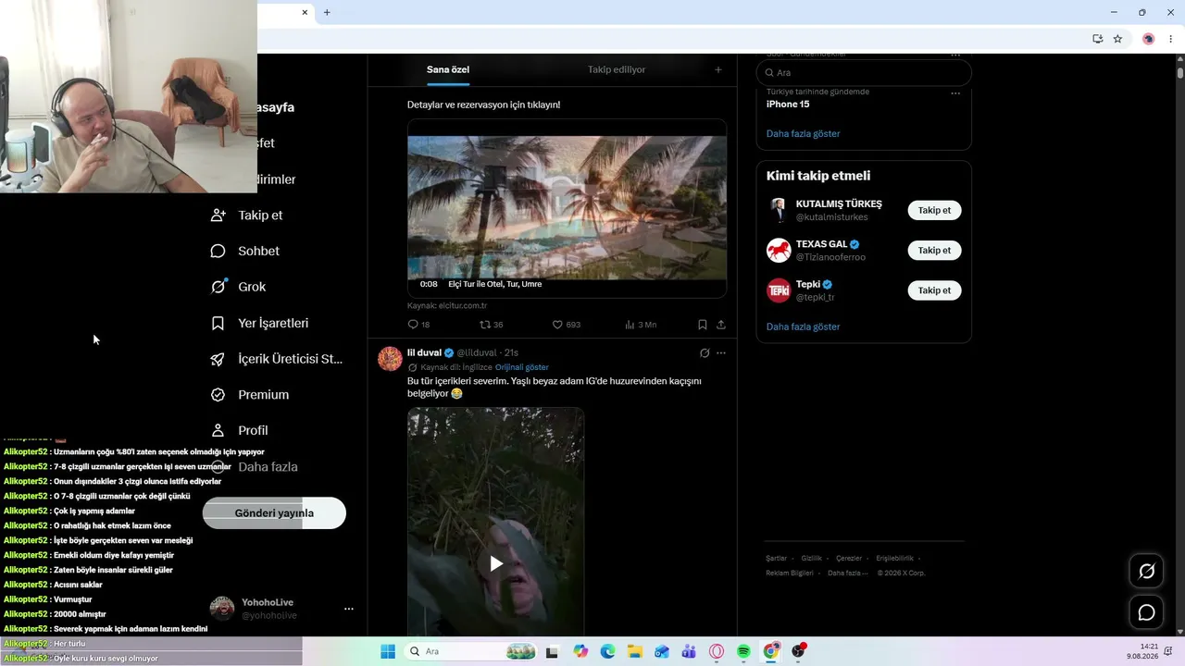
Task: Play the lil duval video
Action: [496, 563]
